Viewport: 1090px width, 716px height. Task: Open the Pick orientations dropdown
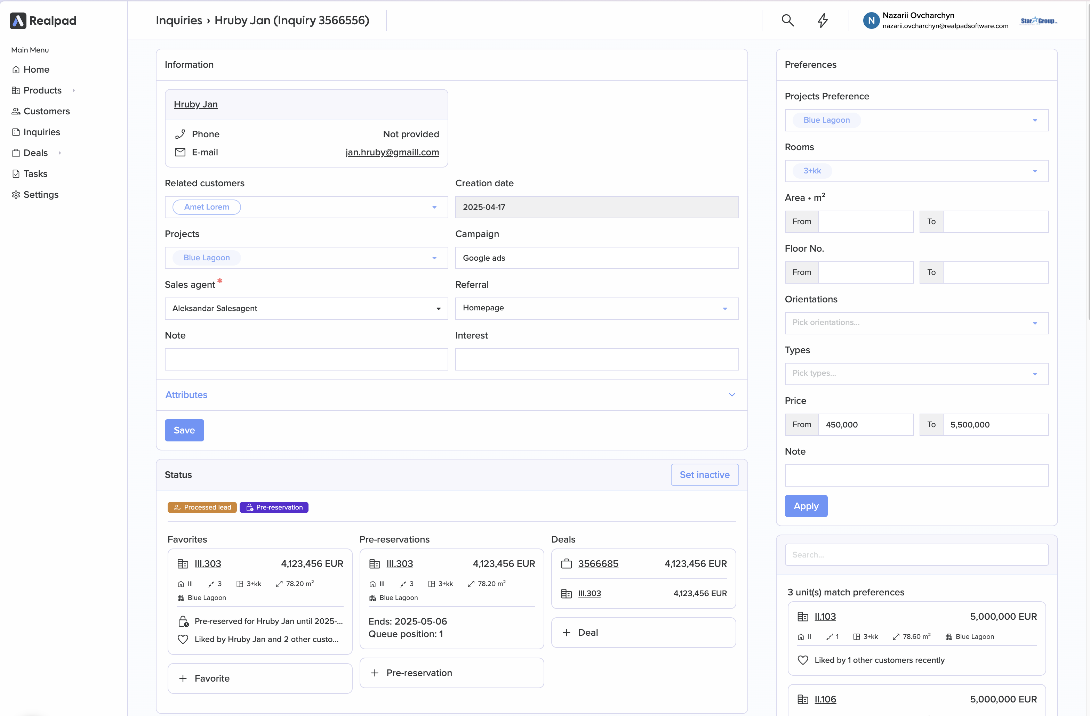(x=916, y=323)
